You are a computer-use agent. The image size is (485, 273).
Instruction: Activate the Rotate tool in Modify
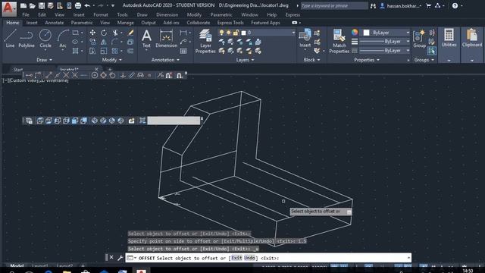click(104, 33)
